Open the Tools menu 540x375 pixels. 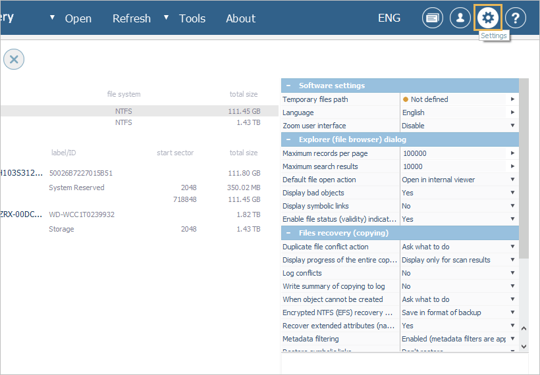click(192, 18)
